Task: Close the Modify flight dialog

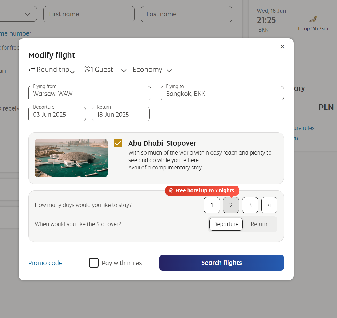Action: click(282, 46)
